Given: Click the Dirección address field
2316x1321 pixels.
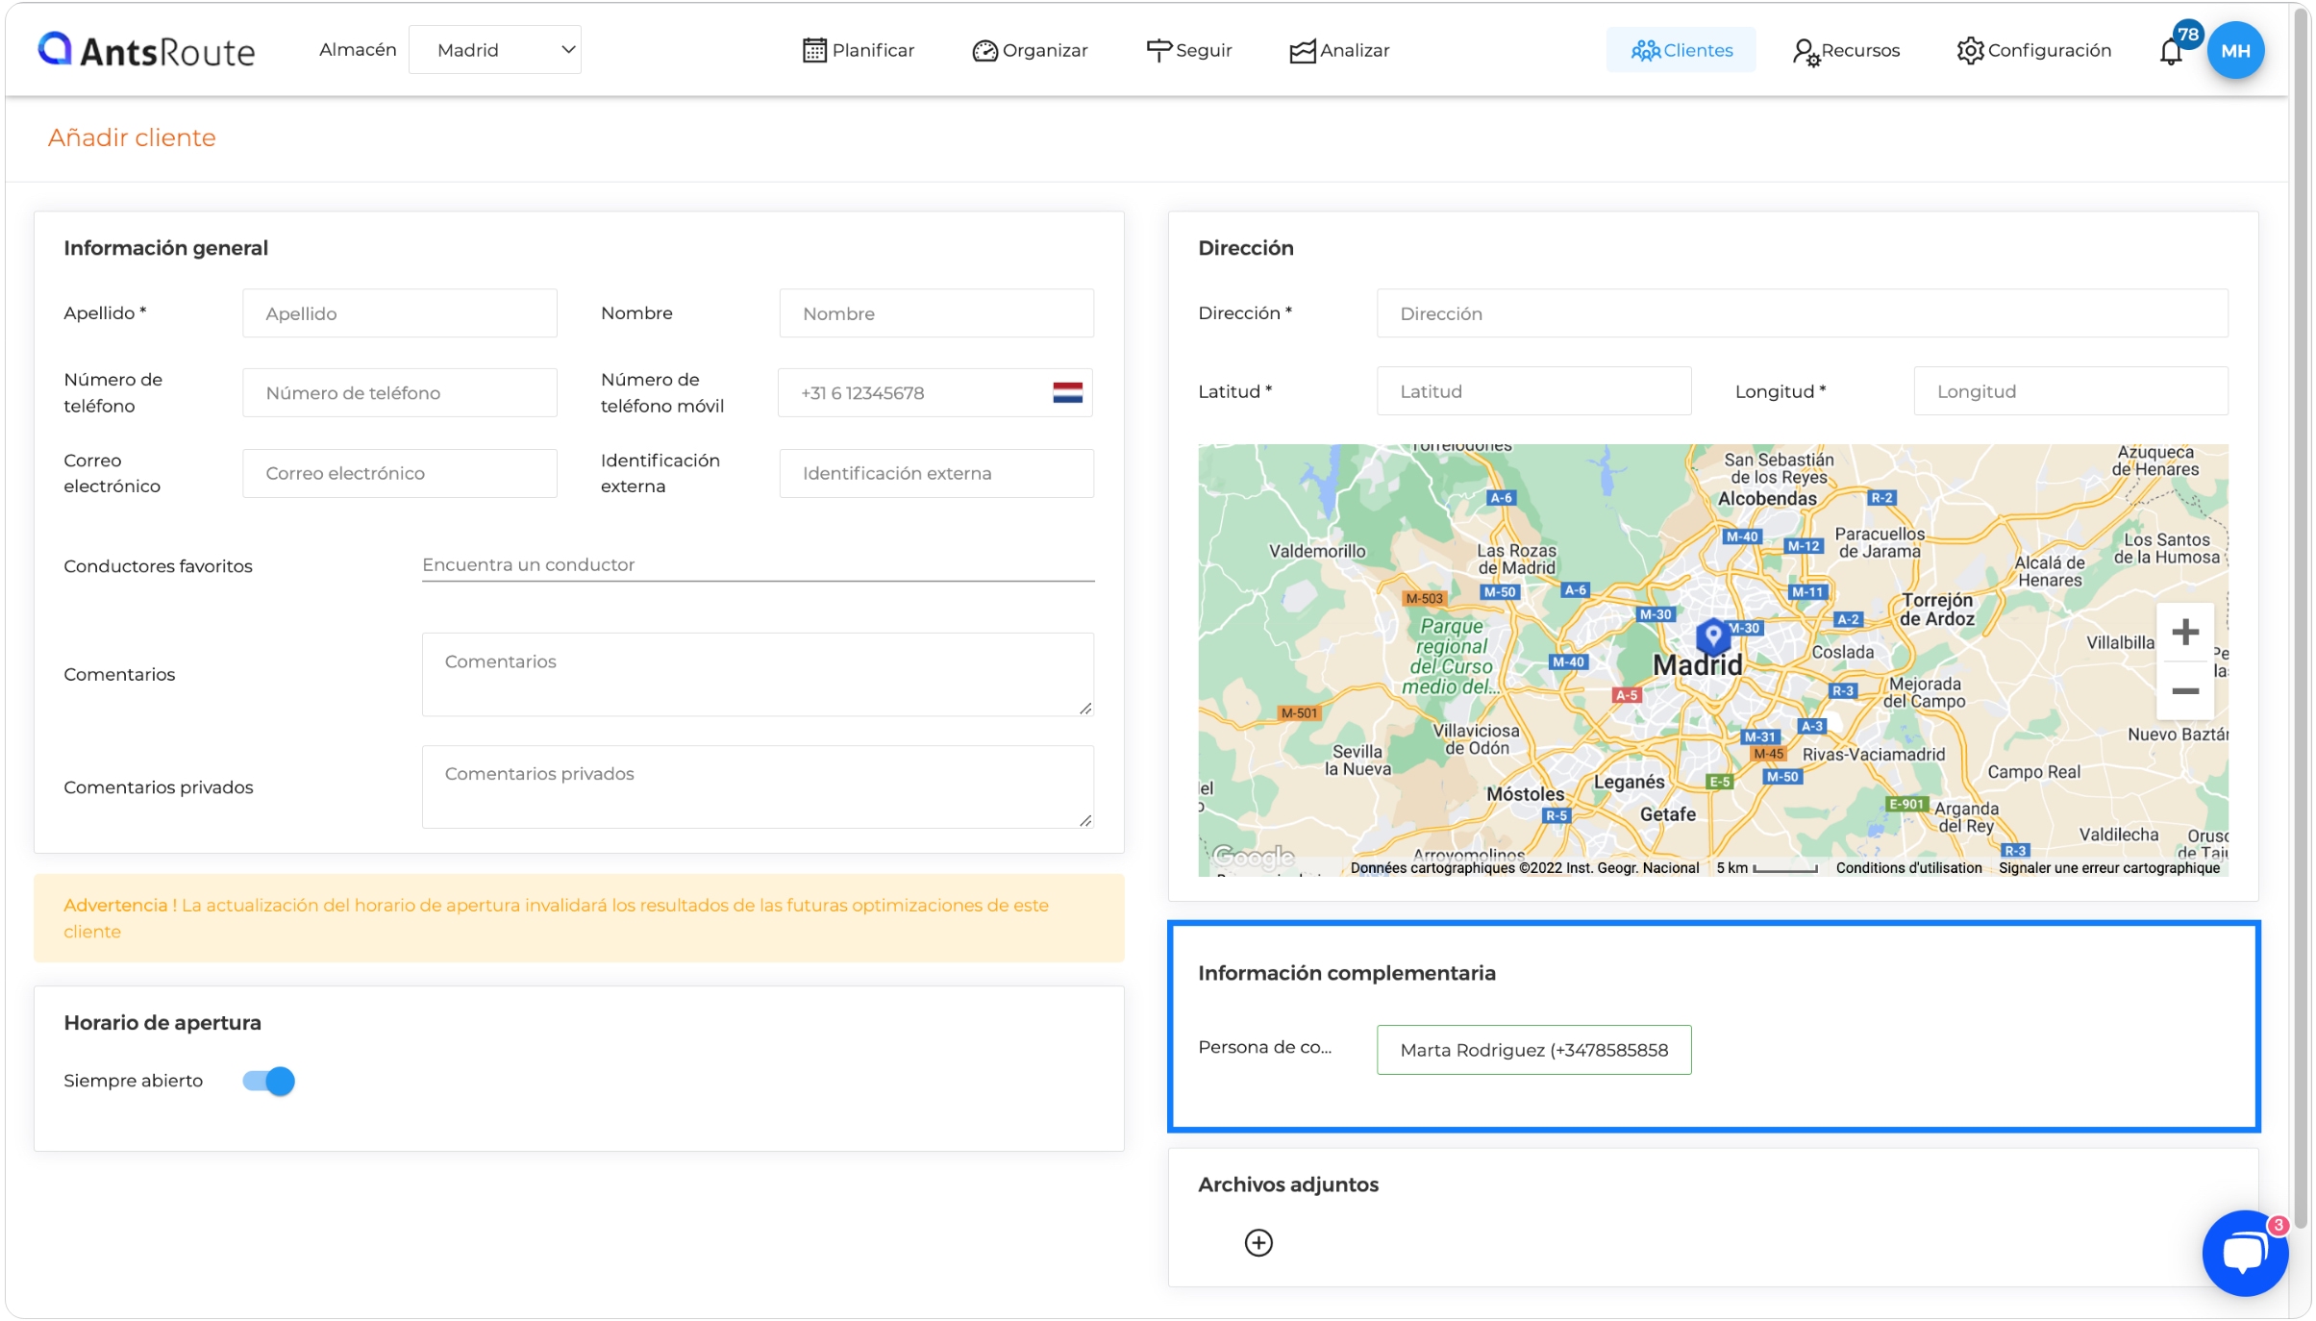Looking at the screenshot, I should coord(1802,313).
